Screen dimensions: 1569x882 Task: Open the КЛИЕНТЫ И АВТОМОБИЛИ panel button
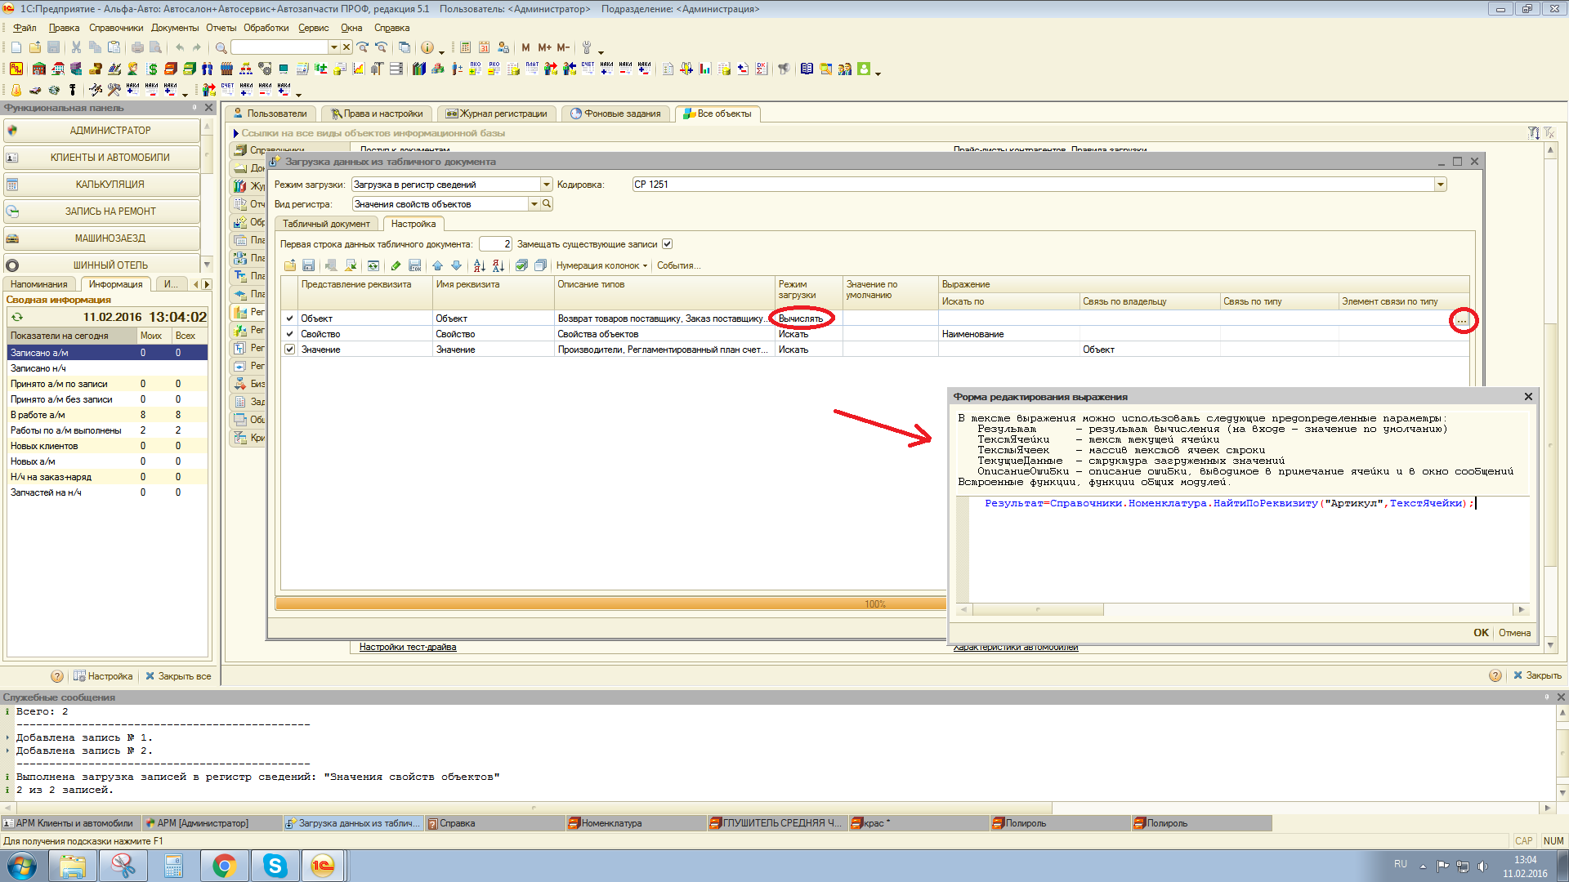(x=102, y=158)
